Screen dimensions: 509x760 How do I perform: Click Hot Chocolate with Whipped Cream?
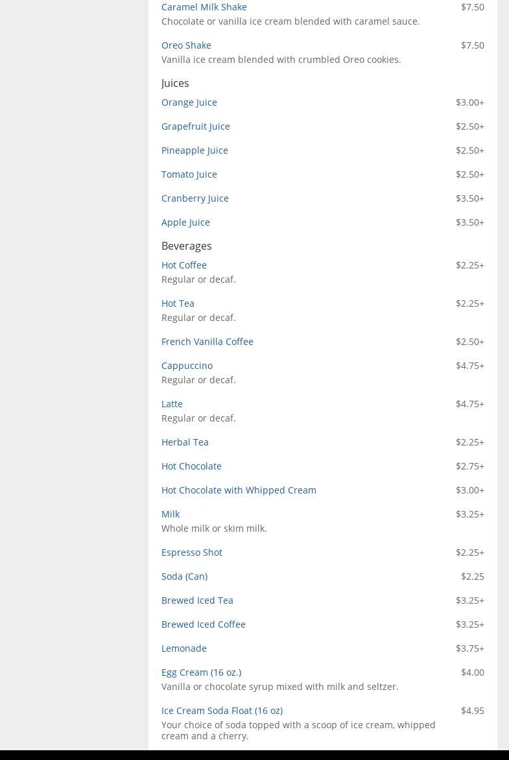pyautogui.click(x=239, y=490)
